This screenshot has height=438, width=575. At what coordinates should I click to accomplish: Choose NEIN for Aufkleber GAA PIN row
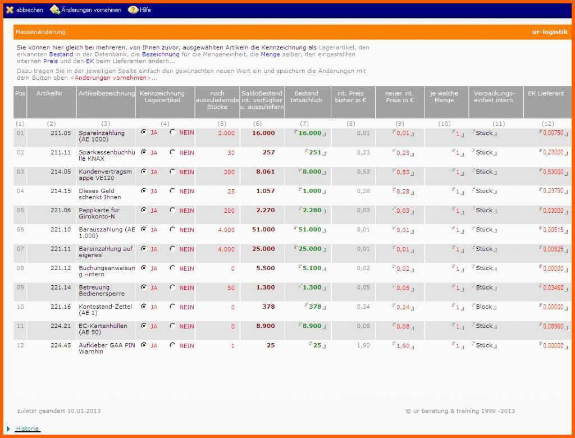[x=172, y=345]
